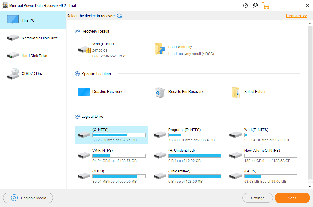Click Load recovery result (*.RSS) text

(x=191, y=54)
